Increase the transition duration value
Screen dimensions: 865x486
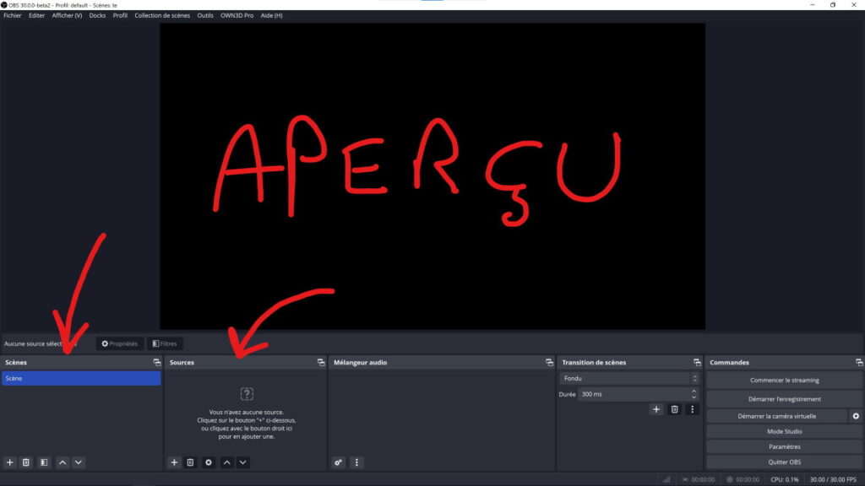coord(694,390)
